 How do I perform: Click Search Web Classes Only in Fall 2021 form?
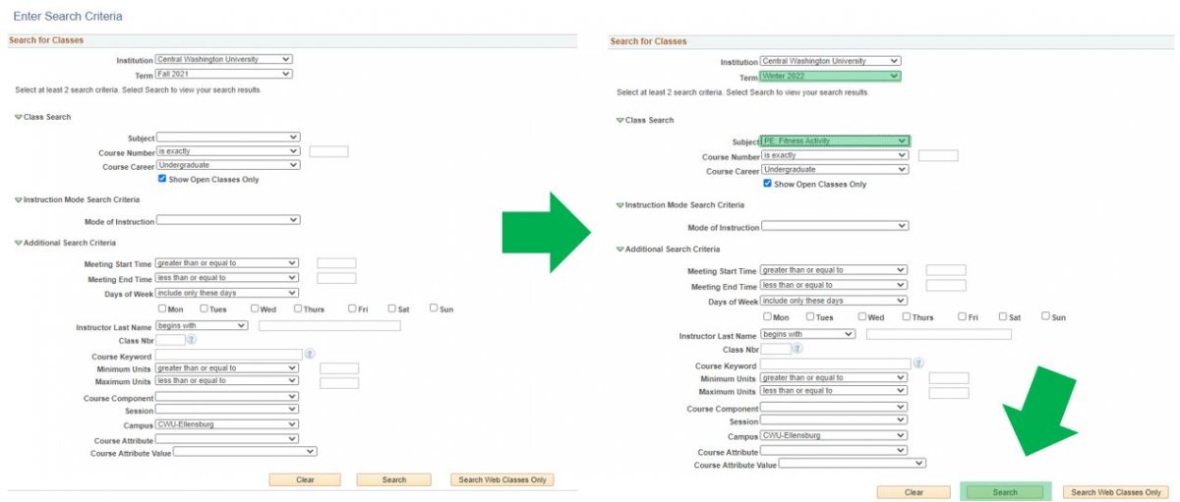[x=502, y=479]
